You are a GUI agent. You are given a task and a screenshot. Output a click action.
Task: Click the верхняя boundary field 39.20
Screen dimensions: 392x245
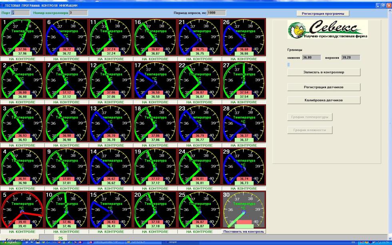point(351,58)
